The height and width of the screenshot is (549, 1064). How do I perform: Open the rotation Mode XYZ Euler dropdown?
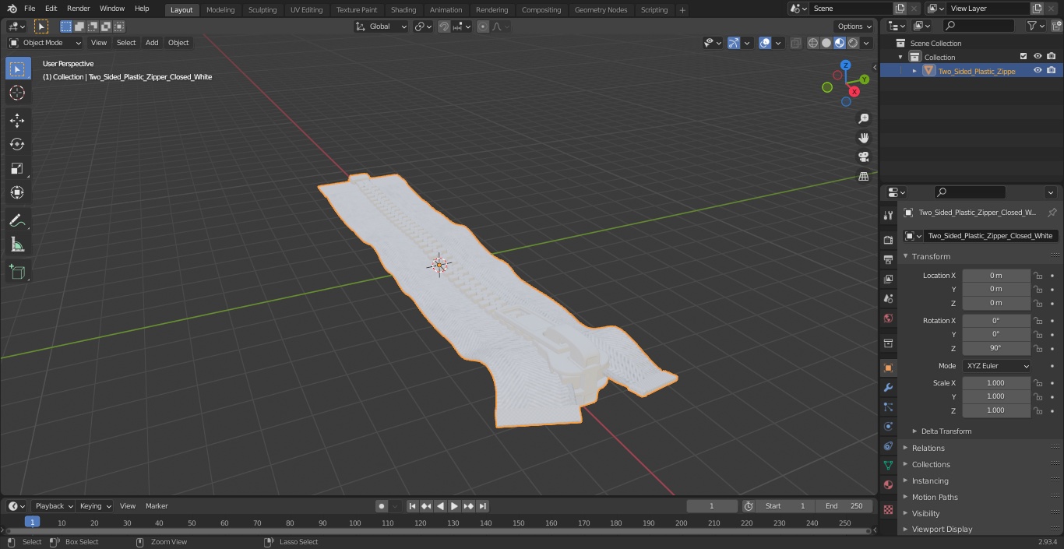point(996,366)
